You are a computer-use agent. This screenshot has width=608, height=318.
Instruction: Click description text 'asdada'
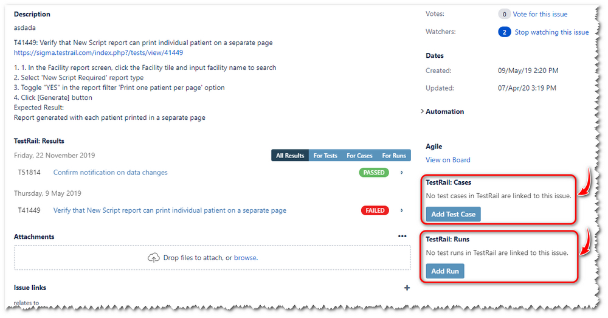pyautogui.click(x=25, y=28)
